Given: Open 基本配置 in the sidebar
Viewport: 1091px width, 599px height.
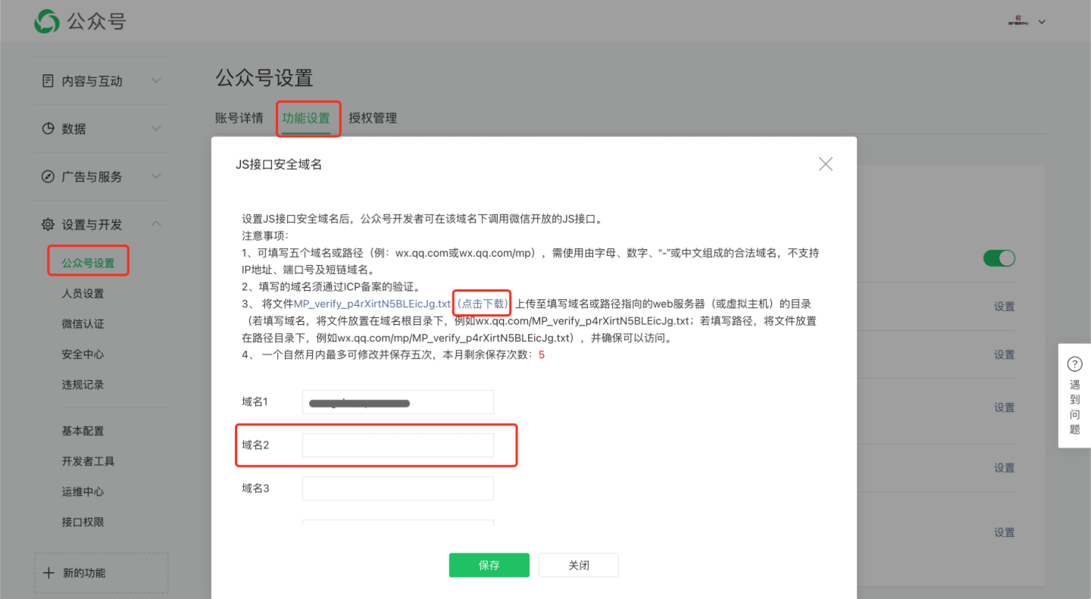Looking at the screenshot, I should pos(83,430).
